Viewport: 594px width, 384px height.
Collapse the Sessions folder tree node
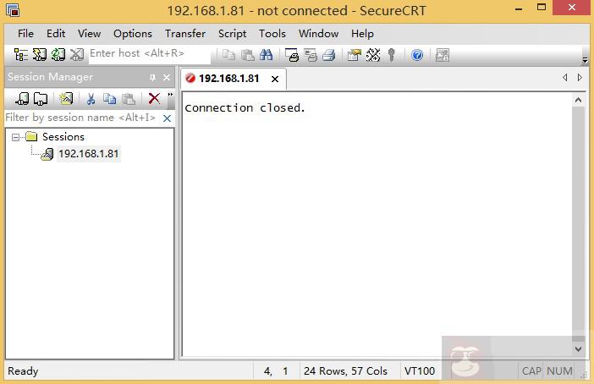(x=15, y=137)
